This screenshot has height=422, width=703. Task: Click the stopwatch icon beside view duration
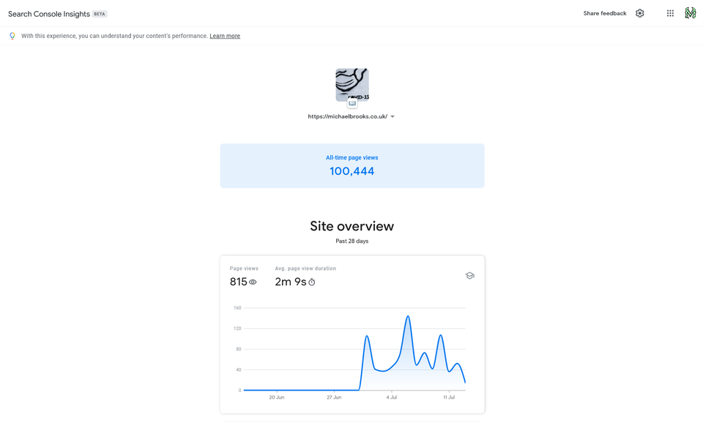coord(310,281)
